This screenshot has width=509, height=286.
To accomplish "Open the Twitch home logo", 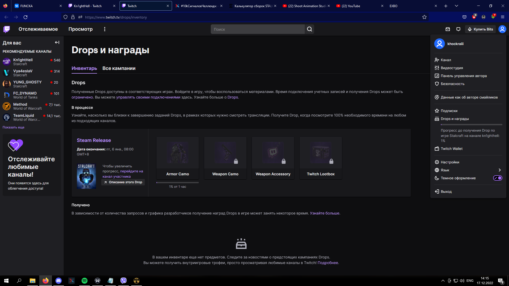I will coord(7,29).
